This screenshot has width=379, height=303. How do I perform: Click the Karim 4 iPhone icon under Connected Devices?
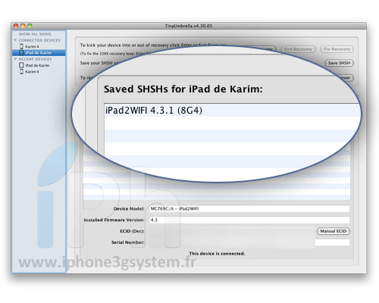click(x=21, y=46)
